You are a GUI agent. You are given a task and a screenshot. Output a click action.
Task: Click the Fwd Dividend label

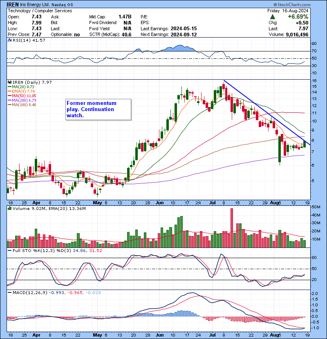click(103, 22)
